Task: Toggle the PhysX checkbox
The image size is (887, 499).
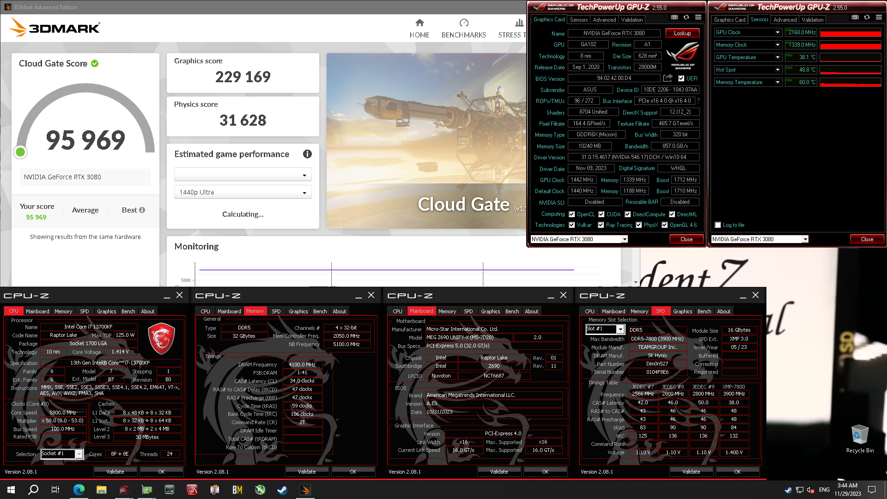Action: coord(639,225)
